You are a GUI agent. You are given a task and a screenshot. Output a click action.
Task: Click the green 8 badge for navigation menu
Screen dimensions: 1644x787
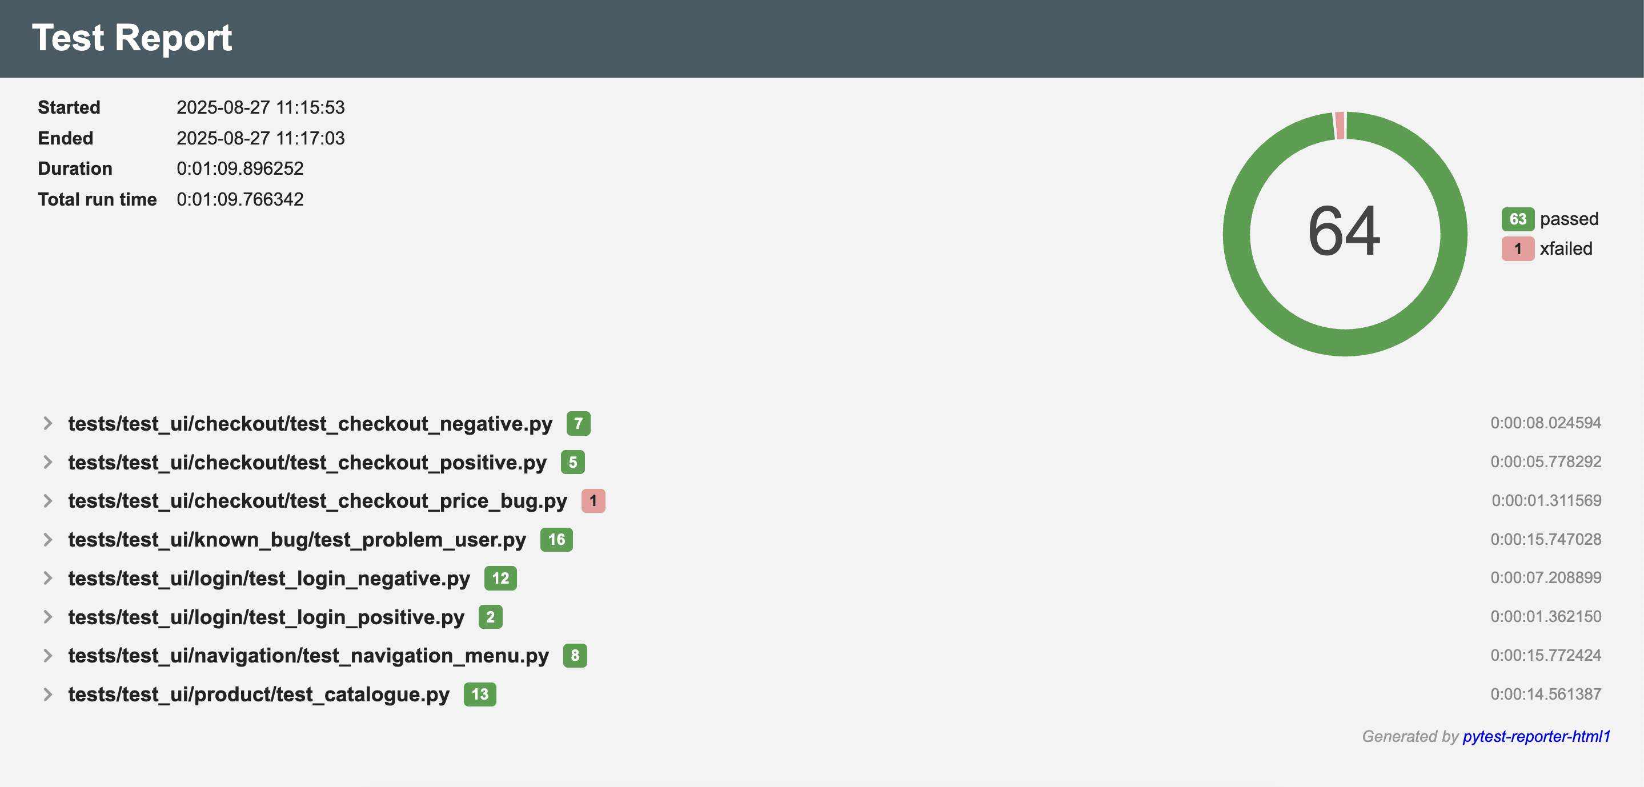click(575, 656)
